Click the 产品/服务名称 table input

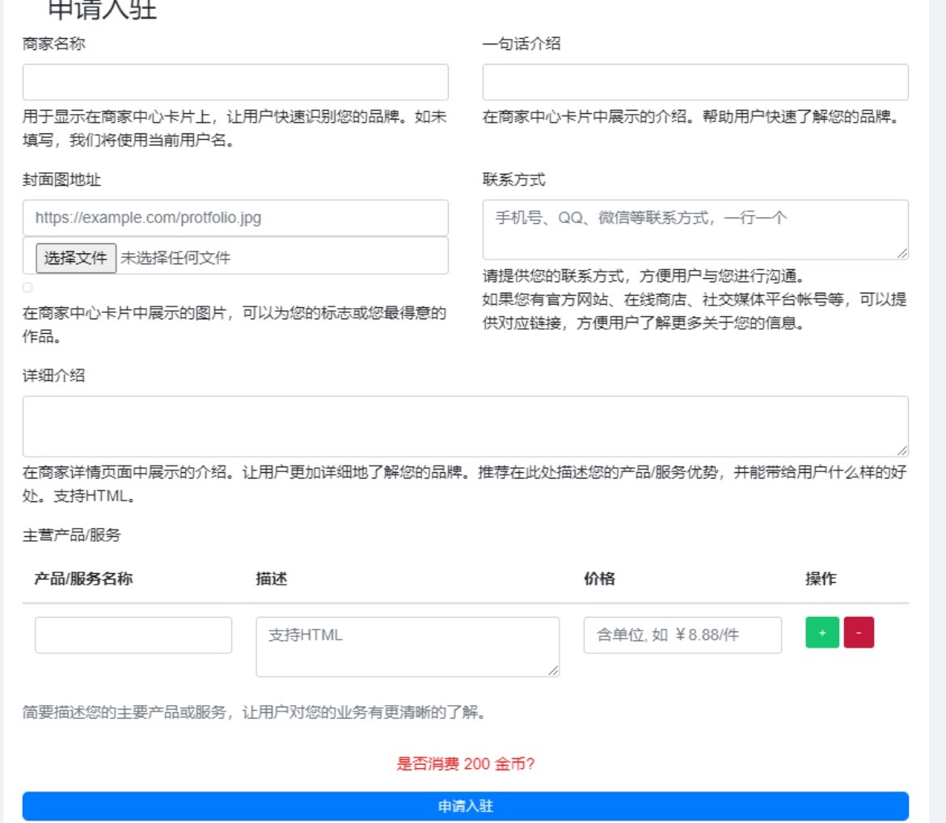[x=133, y=635]
